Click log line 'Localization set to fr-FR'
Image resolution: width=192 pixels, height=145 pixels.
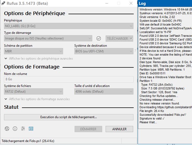tap(156, 32)
